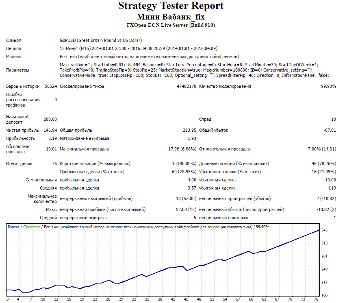Screen dimensions: 347x303
Task: Click modelling quality value 99.90%
Action: tap(328, 86)
